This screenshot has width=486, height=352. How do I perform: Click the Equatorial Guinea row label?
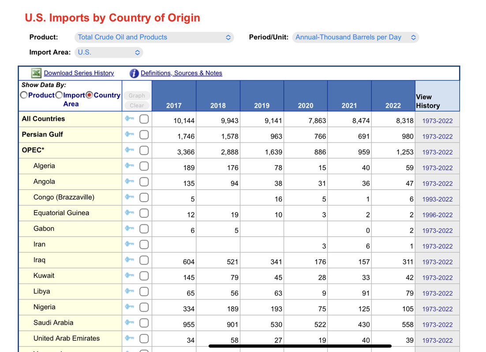[x=61, y=213]
